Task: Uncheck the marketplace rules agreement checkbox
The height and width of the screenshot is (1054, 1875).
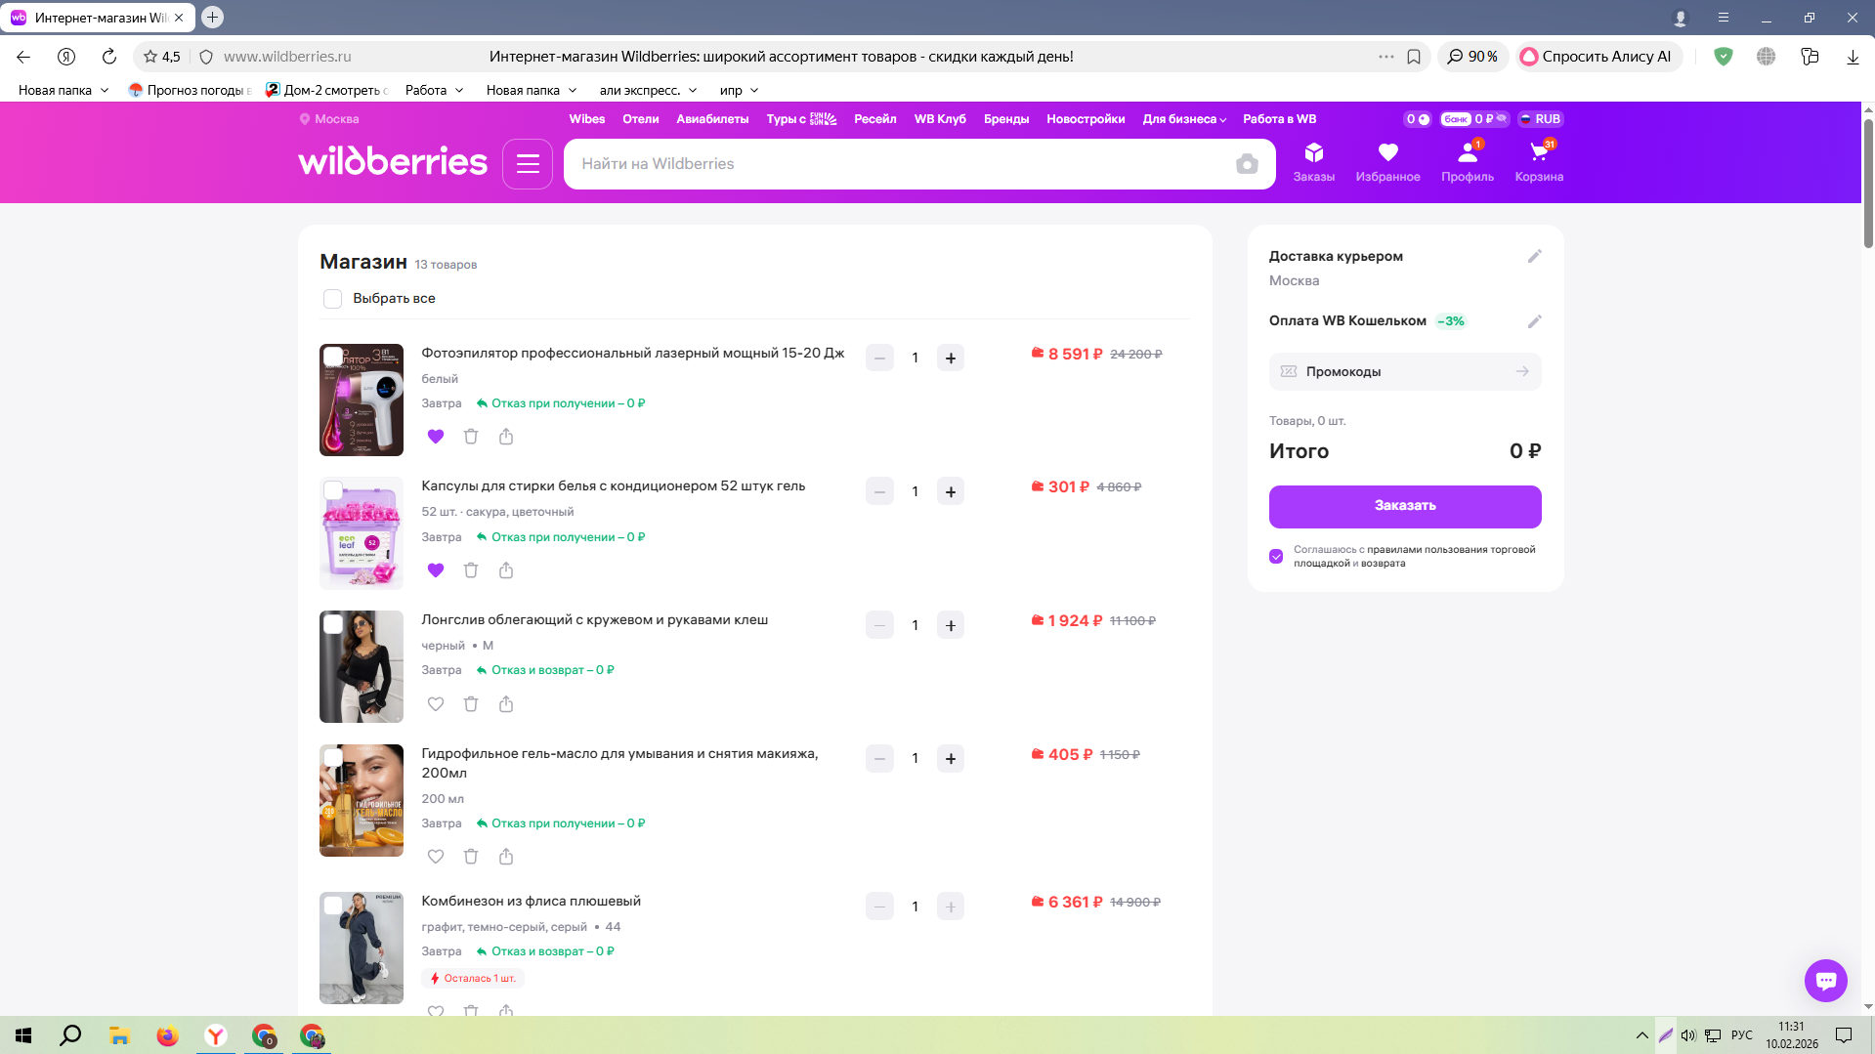Action: pos(1276,557)
